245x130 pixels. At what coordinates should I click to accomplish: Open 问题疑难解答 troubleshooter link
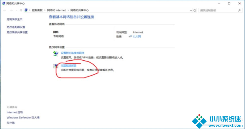coord(69,65)
